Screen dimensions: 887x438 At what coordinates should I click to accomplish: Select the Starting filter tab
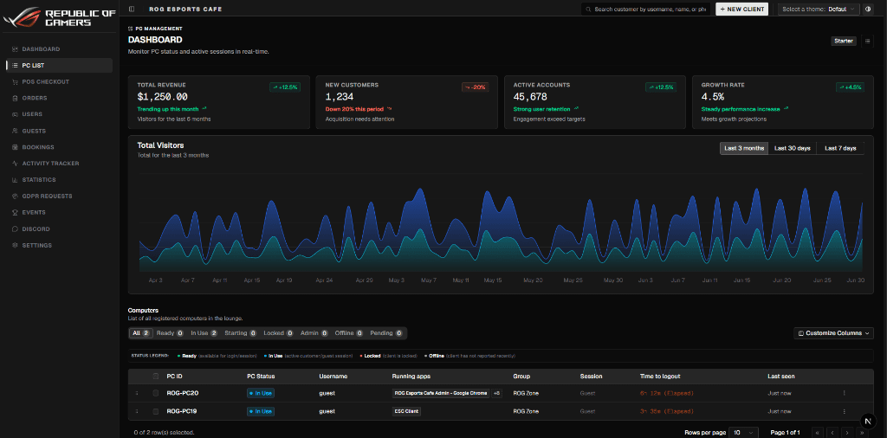[x=241, y=333]
